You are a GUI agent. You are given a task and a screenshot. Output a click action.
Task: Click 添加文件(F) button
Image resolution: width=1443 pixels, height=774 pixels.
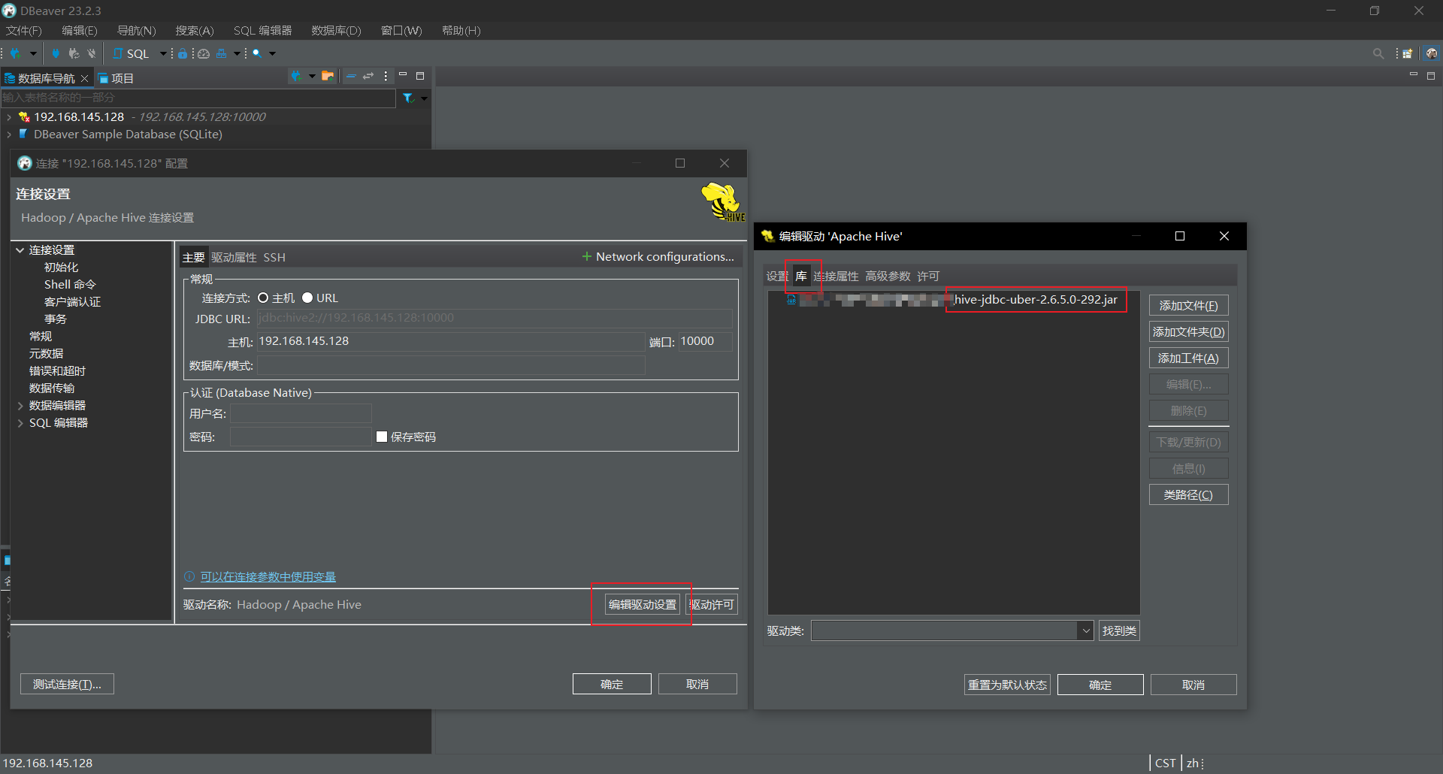coord(1188,305)
